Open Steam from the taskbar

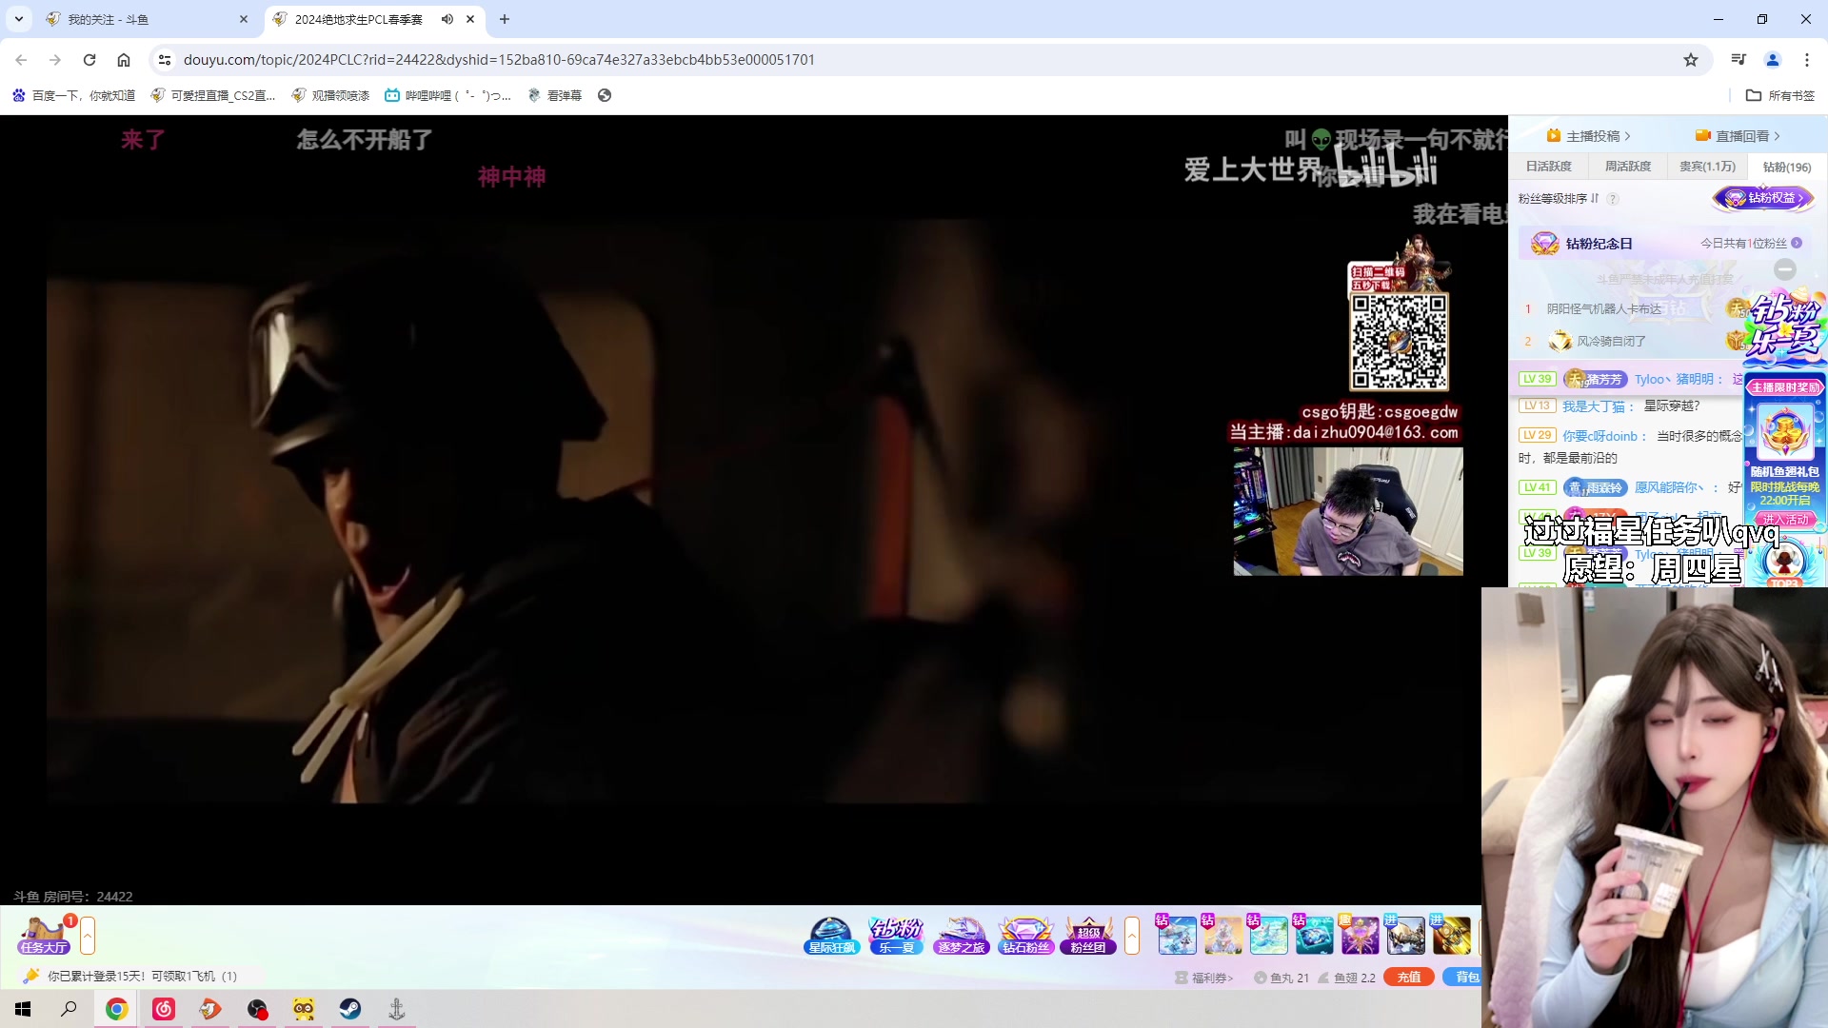tap(350, 1009)
